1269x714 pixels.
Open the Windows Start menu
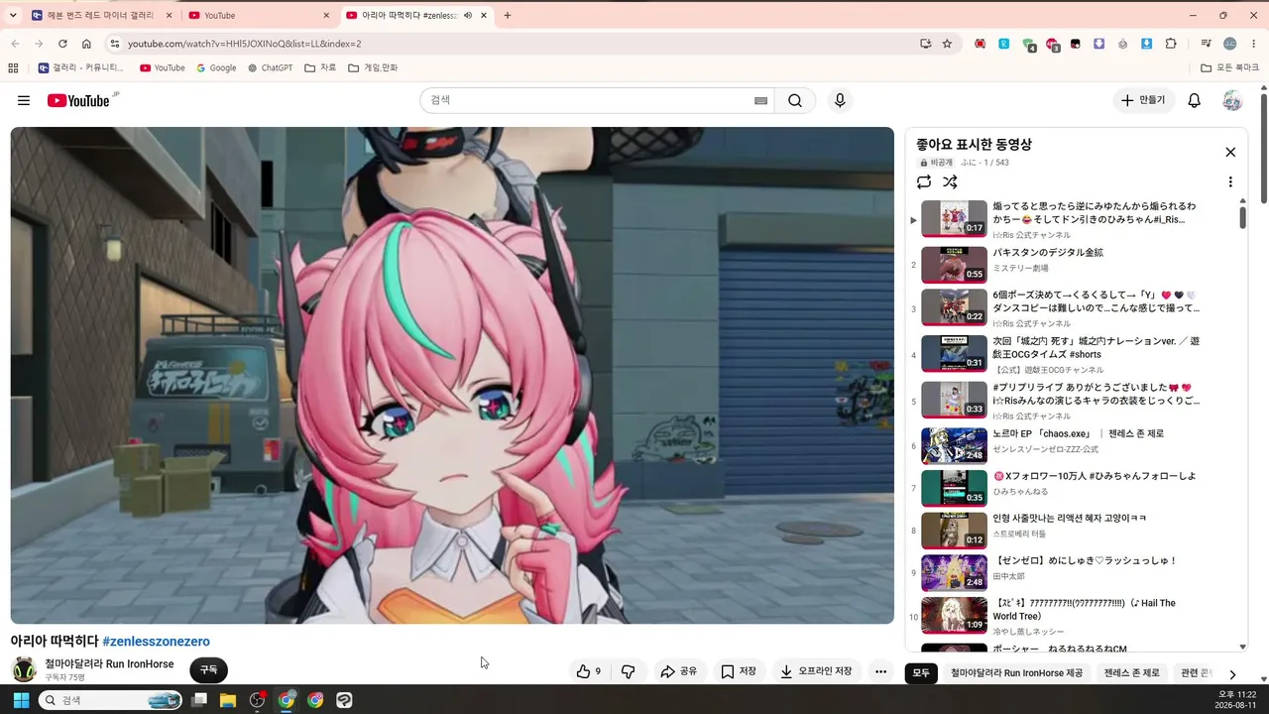click(21, 700)
